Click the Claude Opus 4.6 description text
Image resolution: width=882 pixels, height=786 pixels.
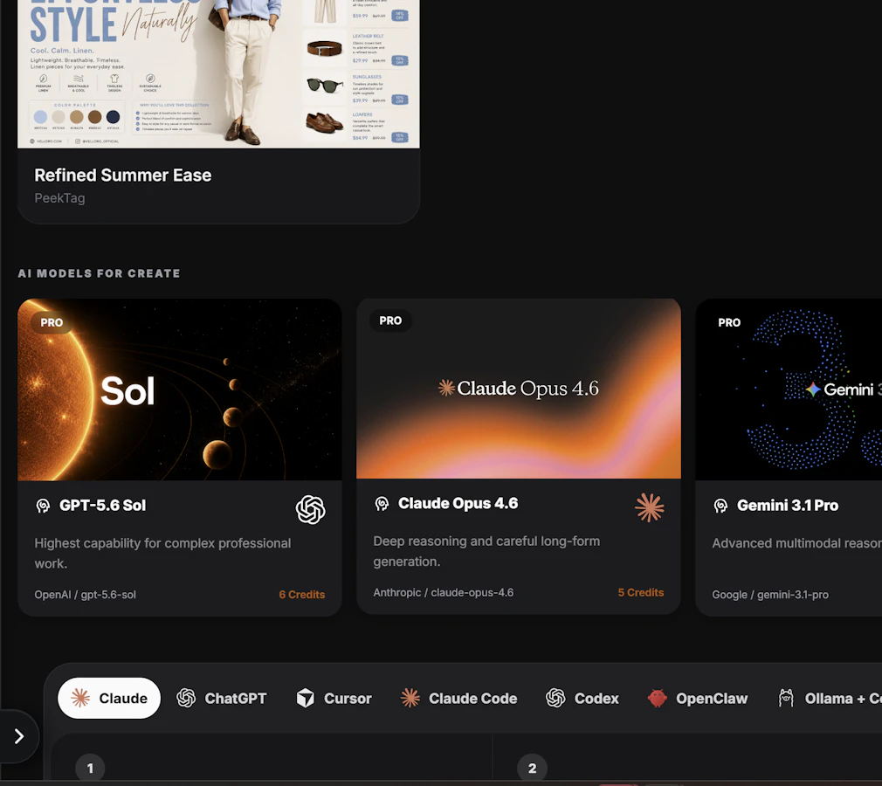click(x=486, y=551)
